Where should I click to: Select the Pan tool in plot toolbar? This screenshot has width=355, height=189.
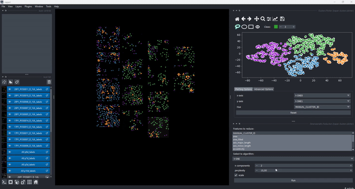[x=256, y=19]
